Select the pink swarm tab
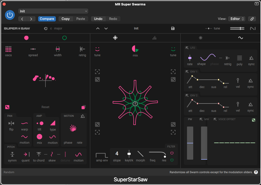This screenshot has height=185, width=261. point(26,38)
